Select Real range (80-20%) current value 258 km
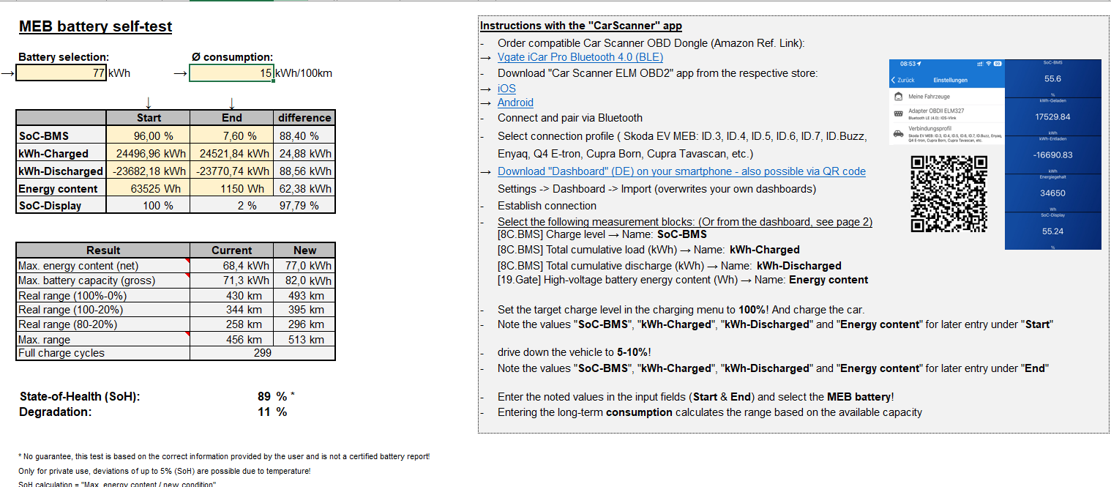 pos(231,324)
